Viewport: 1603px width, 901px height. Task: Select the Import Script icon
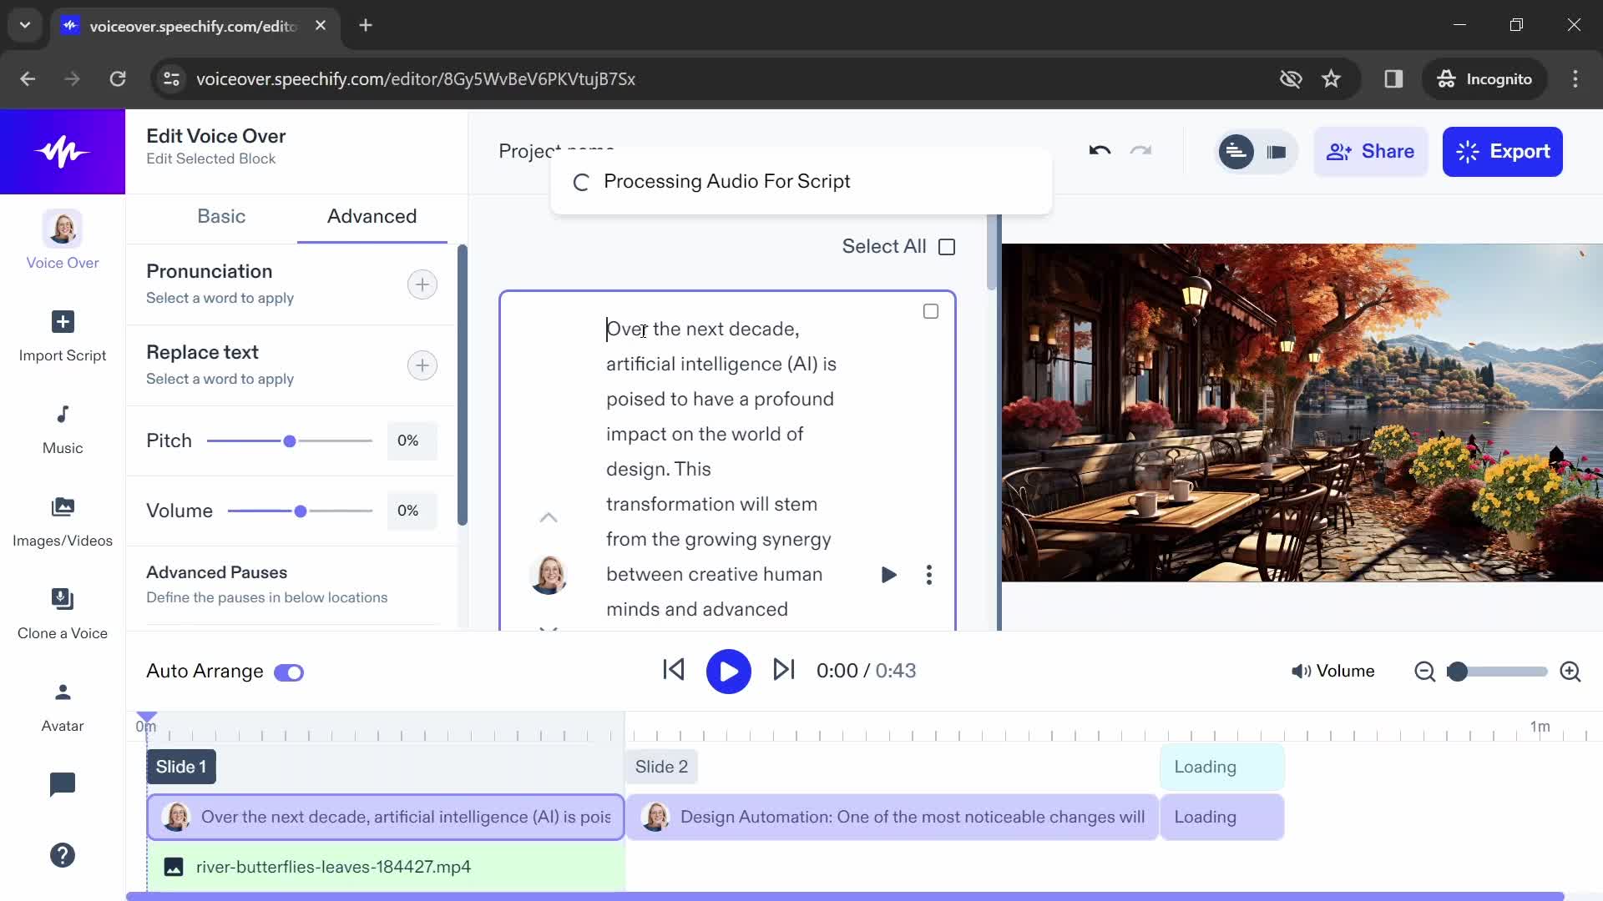coord(62,321)
